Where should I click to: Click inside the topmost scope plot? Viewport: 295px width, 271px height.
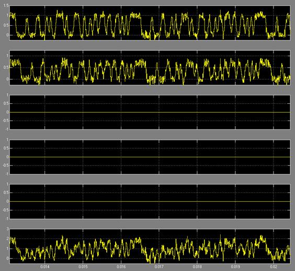(150, 23)
